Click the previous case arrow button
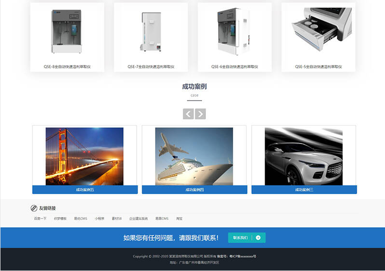This screenshot has height=271, width=385. coord(188,114)
